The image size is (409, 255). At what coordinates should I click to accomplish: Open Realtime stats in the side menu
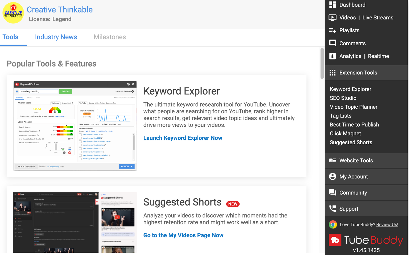pyautogui.click(x=378, y=56)
